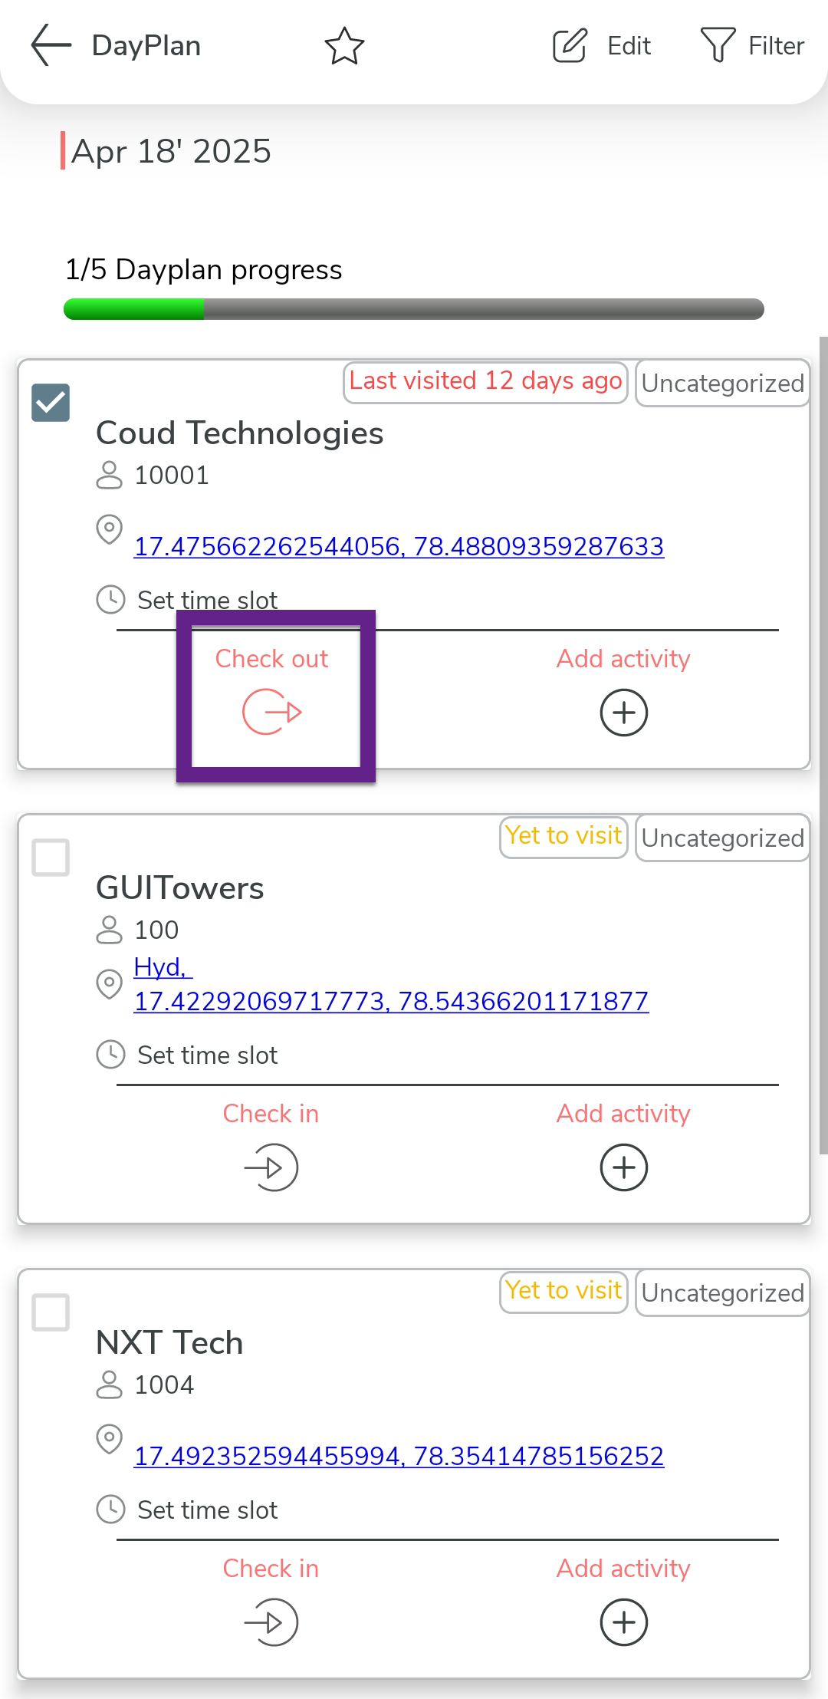
Task: Open Coud Technologies location coordinates link
Action: pos(399,546)
